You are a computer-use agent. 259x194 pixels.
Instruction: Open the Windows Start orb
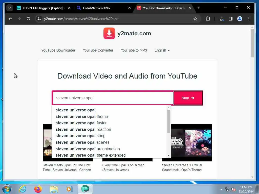pos(7,189)
